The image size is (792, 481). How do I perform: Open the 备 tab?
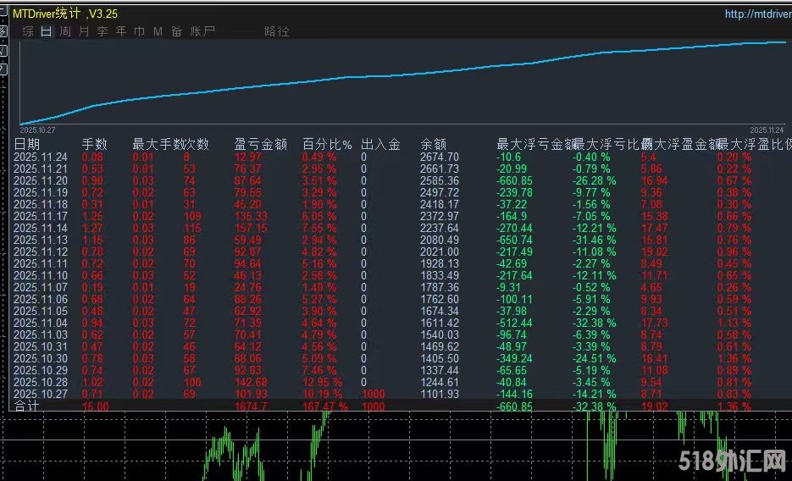(176, 31)
